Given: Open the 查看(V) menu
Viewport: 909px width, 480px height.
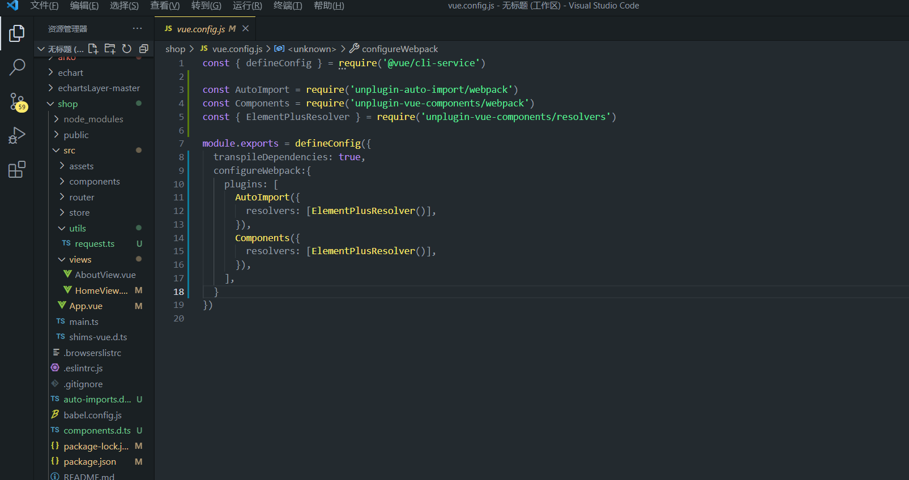Looking at the screenshot, I should [165, 6].
